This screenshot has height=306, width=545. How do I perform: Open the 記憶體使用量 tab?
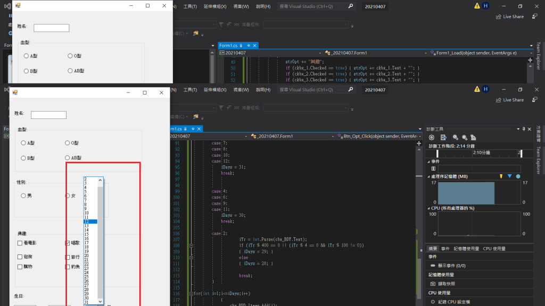(466, 249)
